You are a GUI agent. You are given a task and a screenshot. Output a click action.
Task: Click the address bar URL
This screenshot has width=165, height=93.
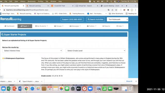click(27, 10)
